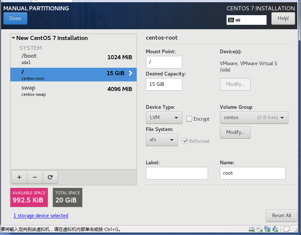Click VMware sound card status icon
This screenshot has width=301, height=235.
[x=275, y=229]
